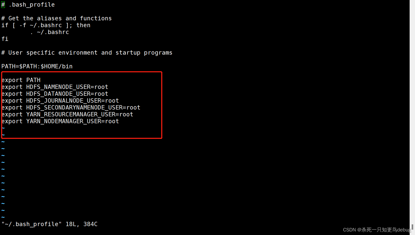Click the 'fi' closing keyword
Screen dimensions: 415x235
click(x=5, y=39)
